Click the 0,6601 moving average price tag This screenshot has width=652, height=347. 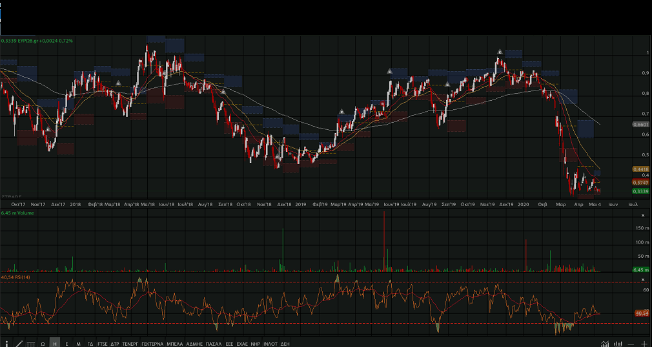pos(640,124)
